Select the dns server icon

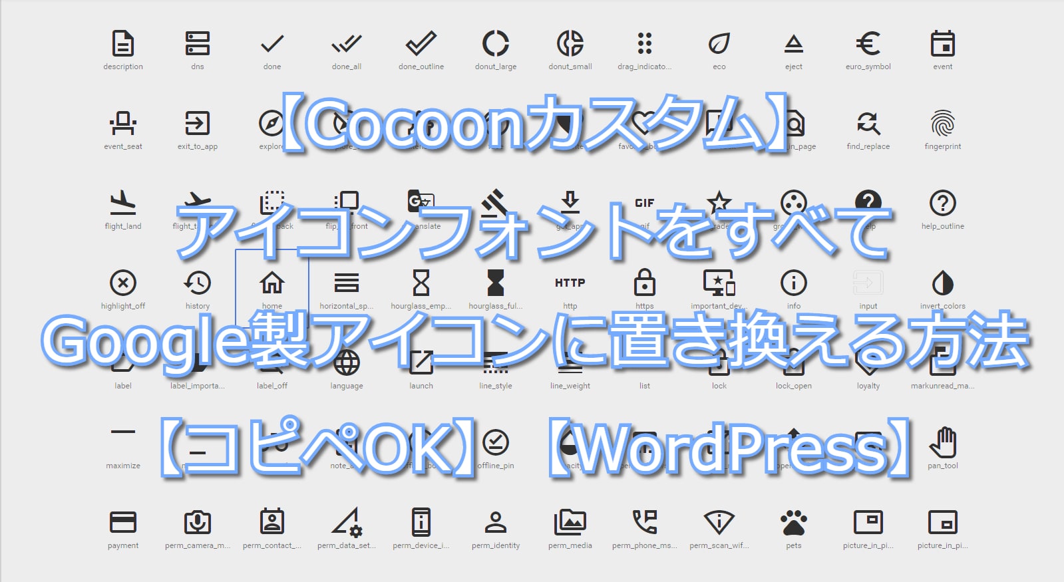(x=198, y=43)
